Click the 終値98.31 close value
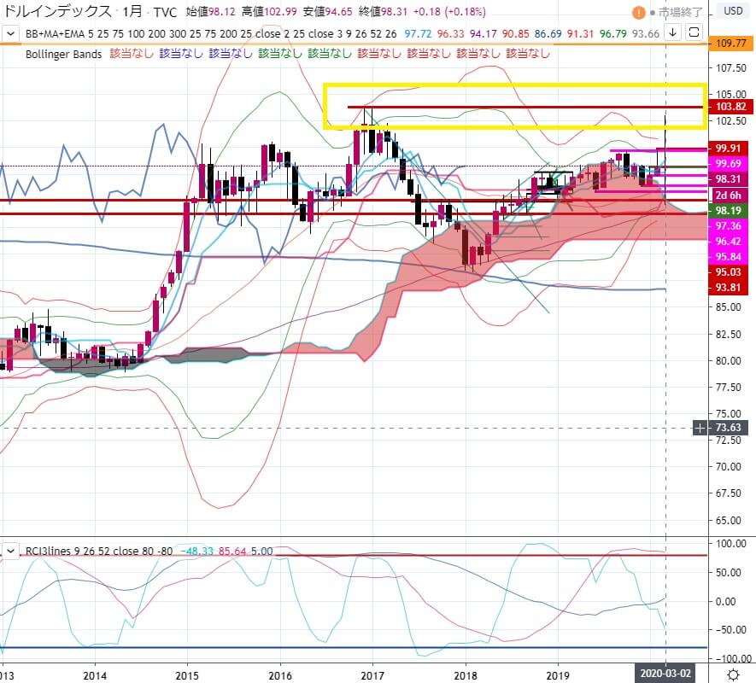The height and width of the screenshot is (683, 756). pyautogui.click(x=384, y=12)
